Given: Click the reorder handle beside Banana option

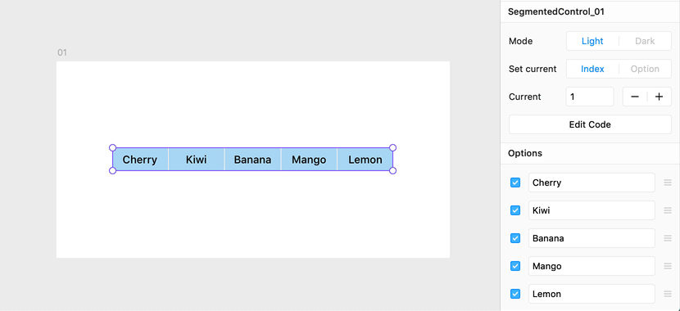Looking at the screenshot, I should [668, 238].
